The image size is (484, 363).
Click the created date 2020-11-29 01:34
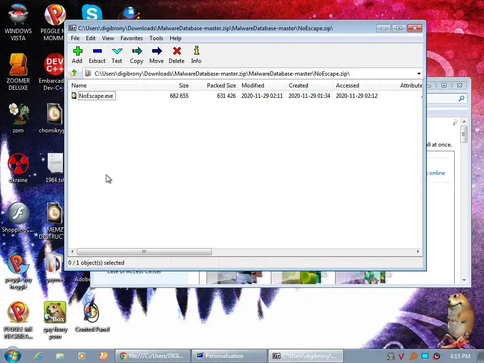click(309, 95)
